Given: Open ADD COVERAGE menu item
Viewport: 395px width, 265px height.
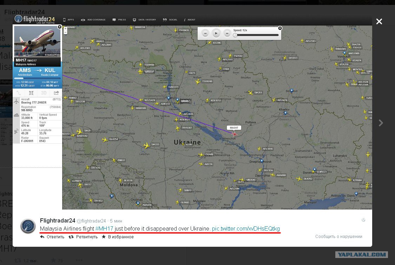Looking at the screenshot, I should point(93,20).
